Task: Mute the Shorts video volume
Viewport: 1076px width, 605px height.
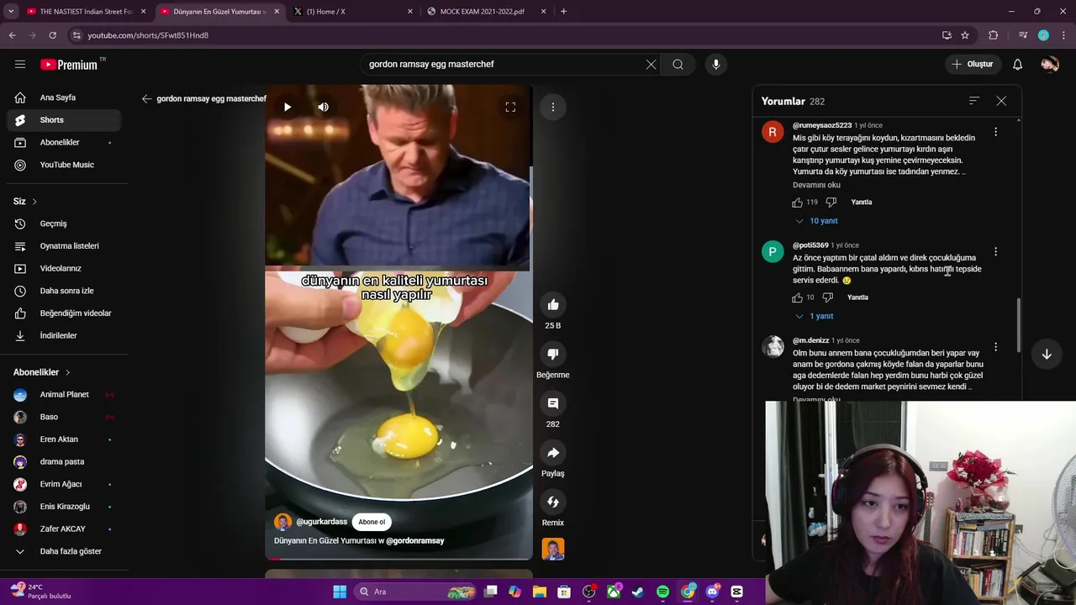Action: 323,107
